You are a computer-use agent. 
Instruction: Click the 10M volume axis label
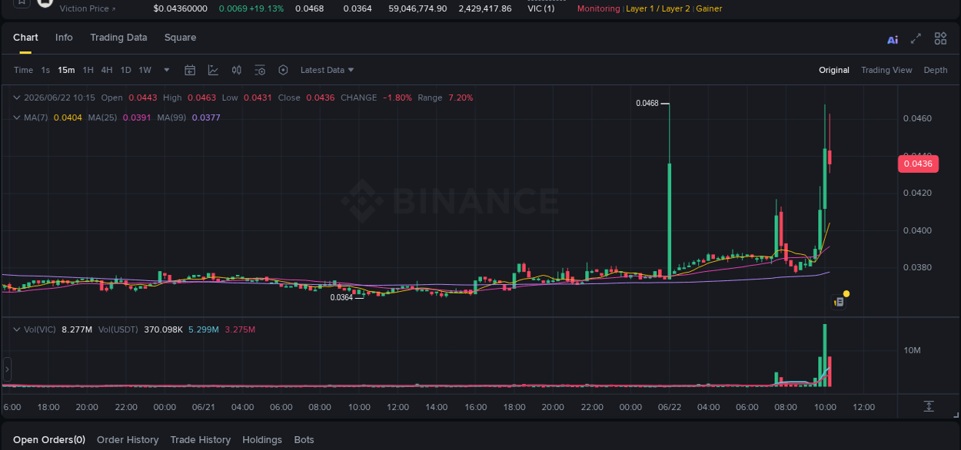(913, 350)
